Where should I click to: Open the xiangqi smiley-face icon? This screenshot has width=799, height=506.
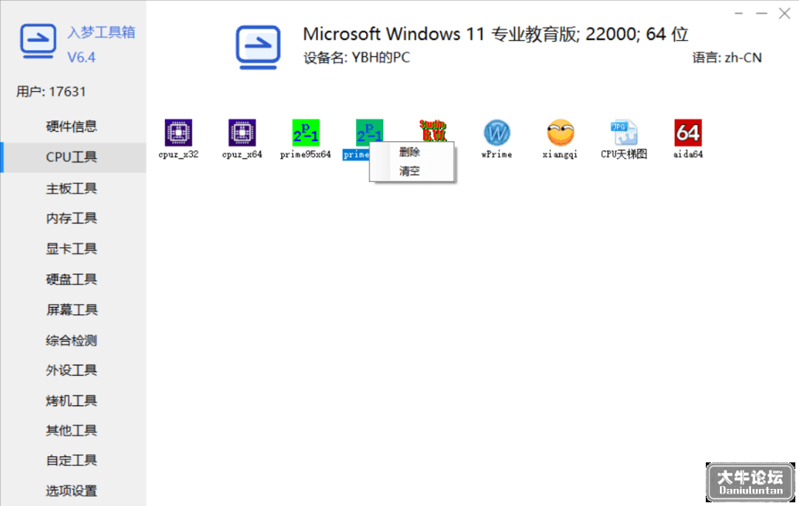coord(561,132)
